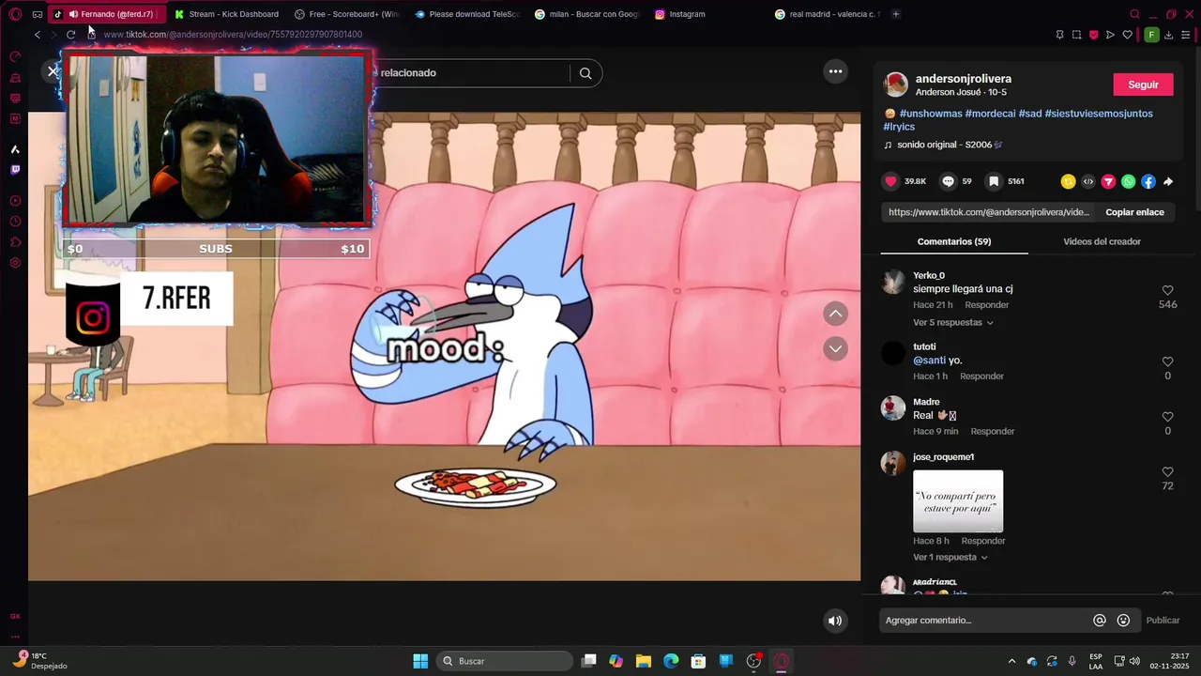Open the #mordecai hashtag

coord(990,114)
